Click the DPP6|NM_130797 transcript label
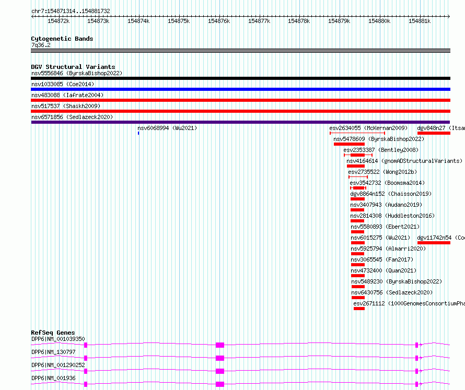Viewport: 465px width, 390px height. coord(53,352)
